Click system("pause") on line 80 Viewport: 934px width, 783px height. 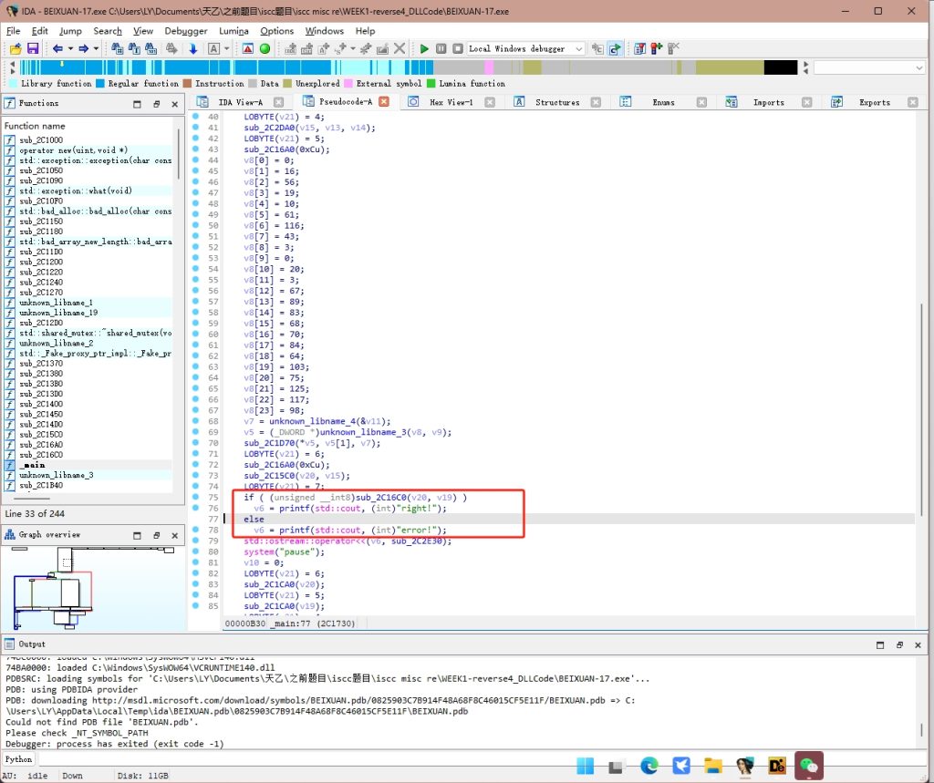pyautogui.click(x=283, y=552)
